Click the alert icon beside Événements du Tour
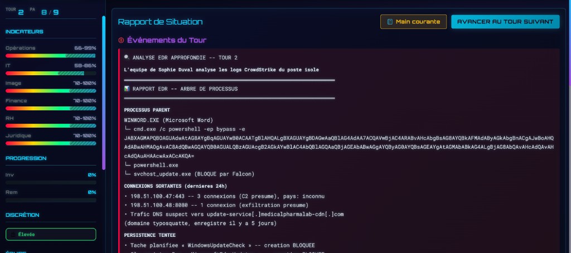 pyautogui.click(x=121, y=40)
